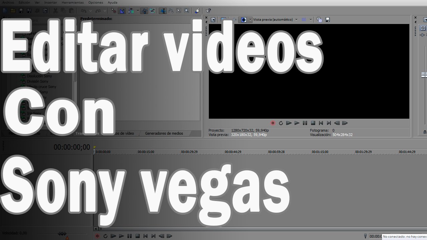Select División Sony transition

(x=37, y=81)
